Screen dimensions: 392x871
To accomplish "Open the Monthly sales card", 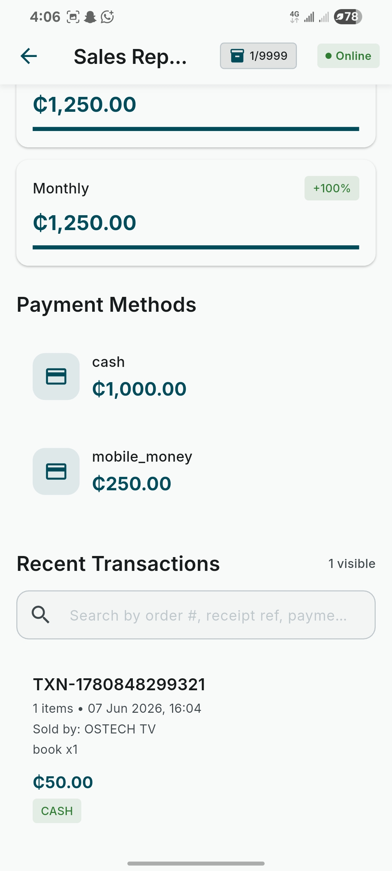I will [x=196, y=213].
